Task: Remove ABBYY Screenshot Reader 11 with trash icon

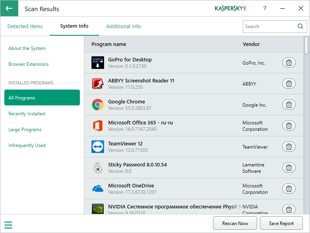Action: [289, 84]
